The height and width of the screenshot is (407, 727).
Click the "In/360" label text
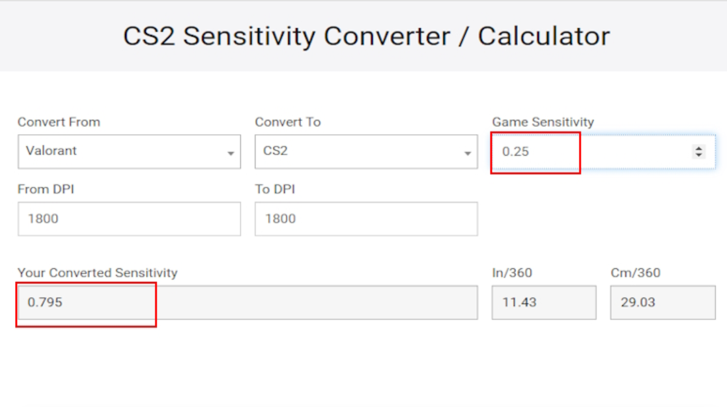click(x=512, y=273)
